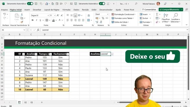Click the camera icon in quick access toolbar
Viewport: 190px width, 107px height.
(x=71, y=4)
